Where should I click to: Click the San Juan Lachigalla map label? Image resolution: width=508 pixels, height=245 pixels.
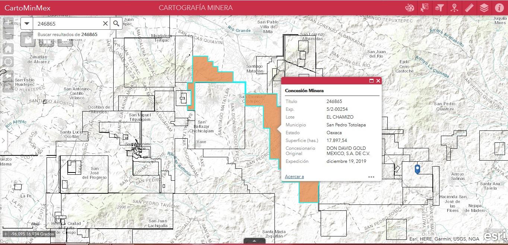coord(158,223)
